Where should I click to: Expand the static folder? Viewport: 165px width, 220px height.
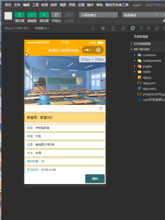point(147,72)
